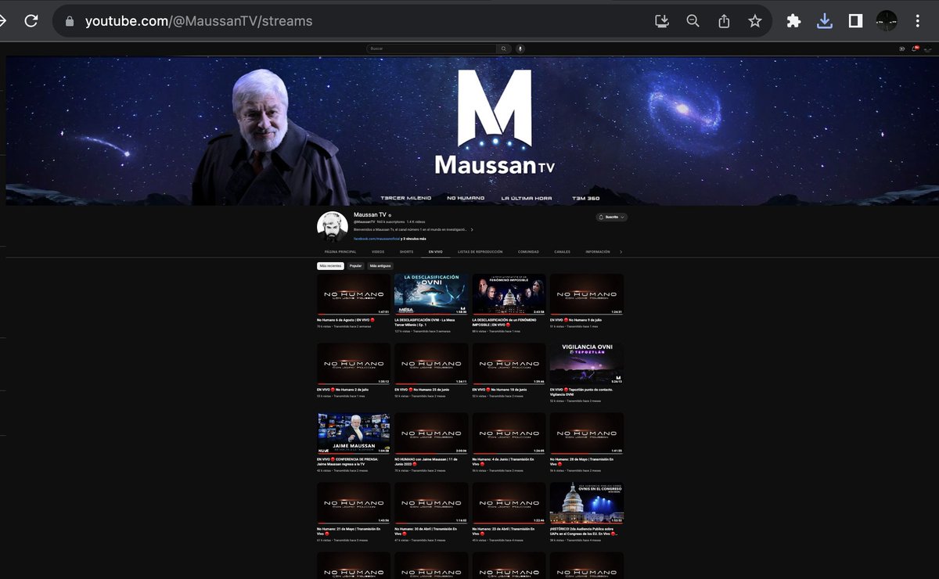
Task: Open thumbnail of No Humano 30 de Abril
Action: (431, 503)
